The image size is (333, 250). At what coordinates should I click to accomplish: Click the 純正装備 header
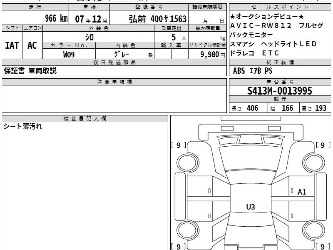pos(280,62)
